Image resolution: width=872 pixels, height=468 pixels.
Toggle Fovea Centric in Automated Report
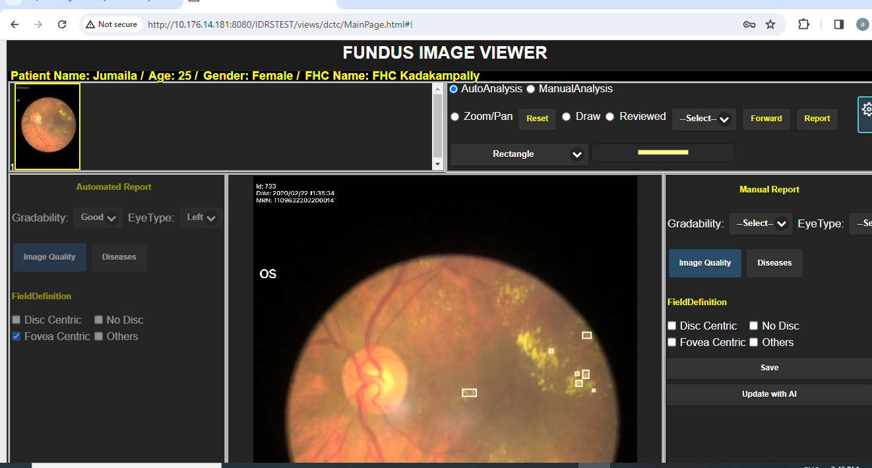point(16,336)
